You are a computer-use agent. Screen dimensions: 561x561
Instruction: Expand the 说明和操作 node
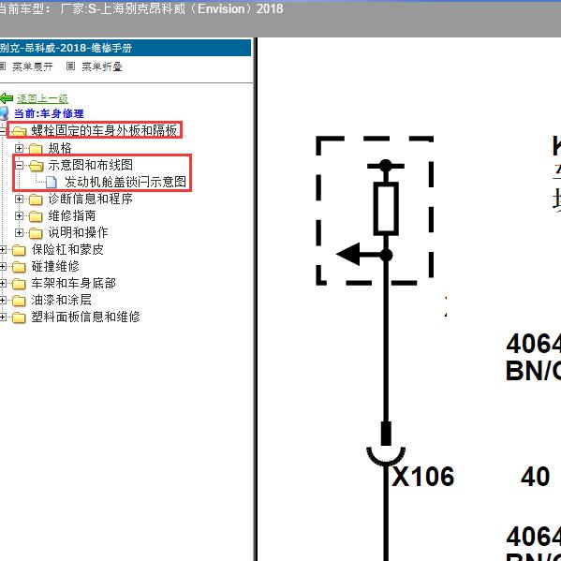tap(20, 233)
